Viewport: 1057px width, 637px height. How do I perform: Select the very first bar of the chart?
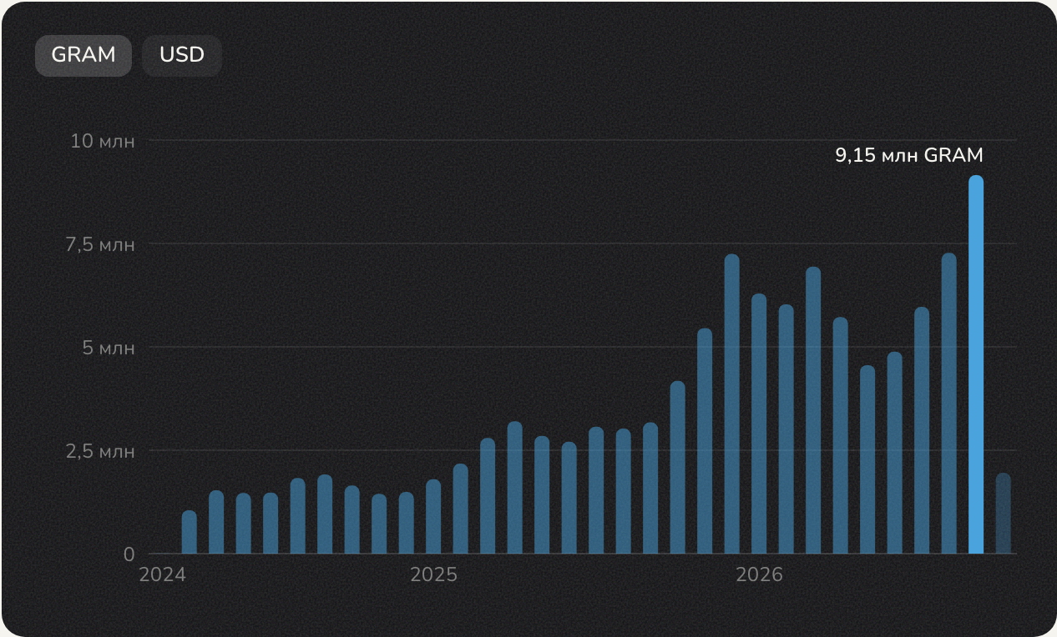190,532
